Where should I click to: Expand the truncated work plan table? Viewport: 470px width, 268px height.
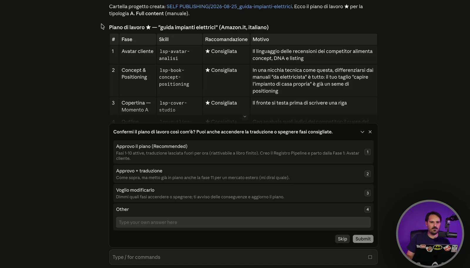click(x=245, y=117)
